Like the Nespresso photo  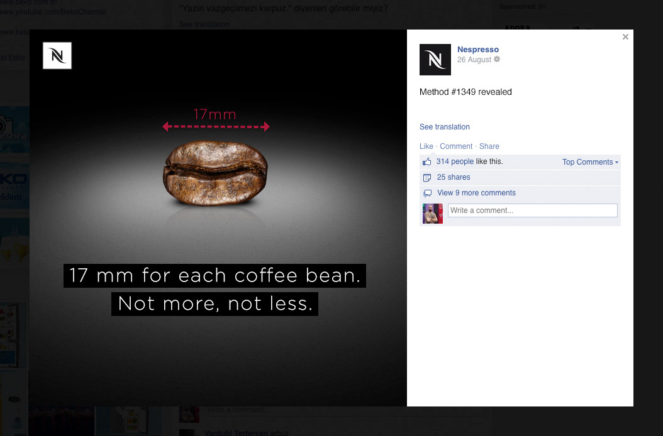[x=426, y=146]
